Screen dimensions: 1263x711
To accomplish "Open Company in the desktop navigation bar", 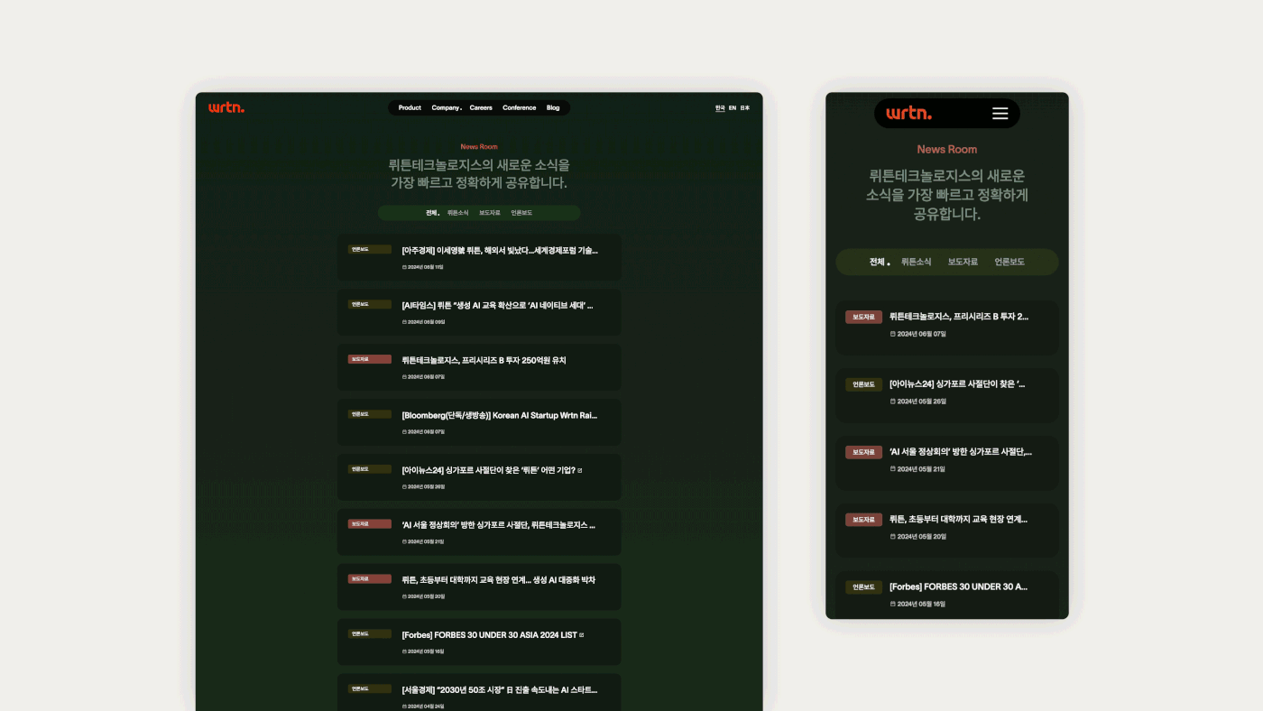I will pos(447,107).
